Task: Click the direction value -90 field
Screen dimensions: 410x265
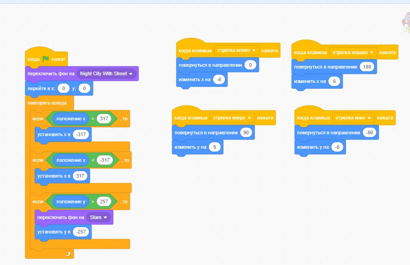Action: point(369,132)
